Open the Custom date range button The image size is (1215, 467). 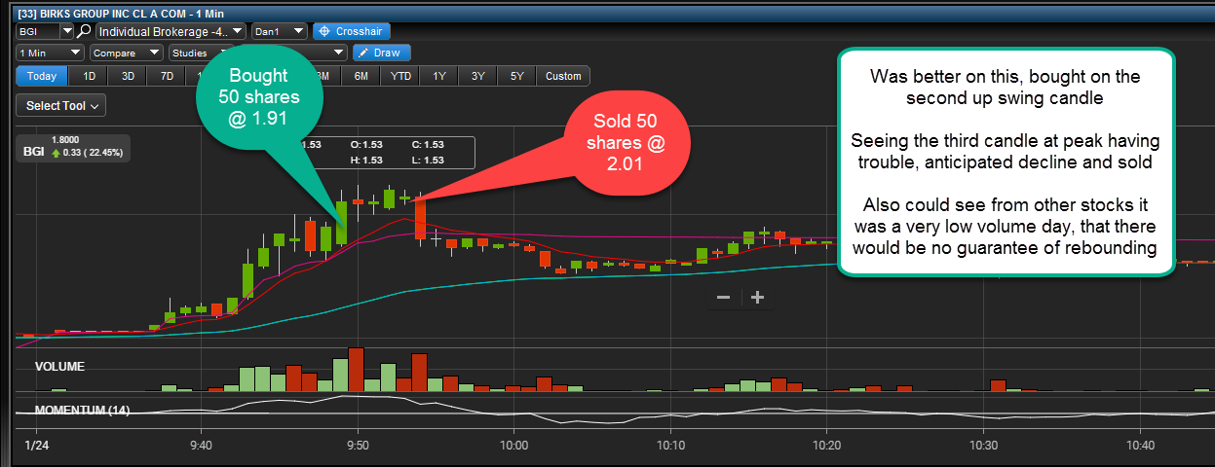tap(563, 76)
